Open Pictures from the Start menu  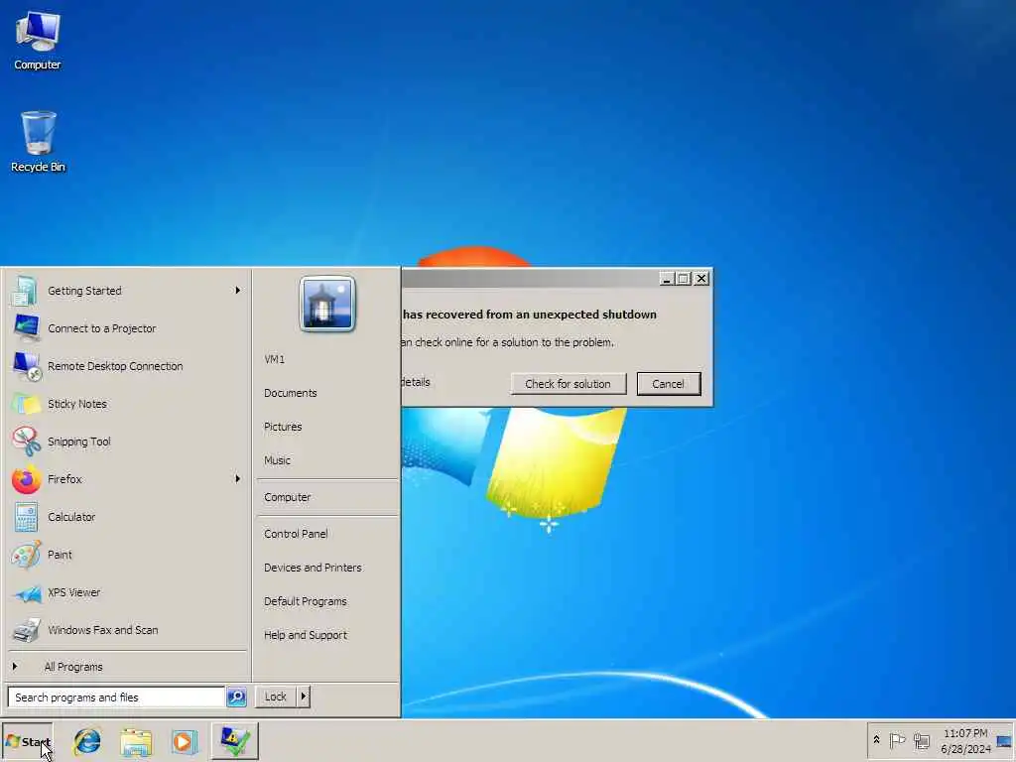pyautogui.click(x=283, y=427)
